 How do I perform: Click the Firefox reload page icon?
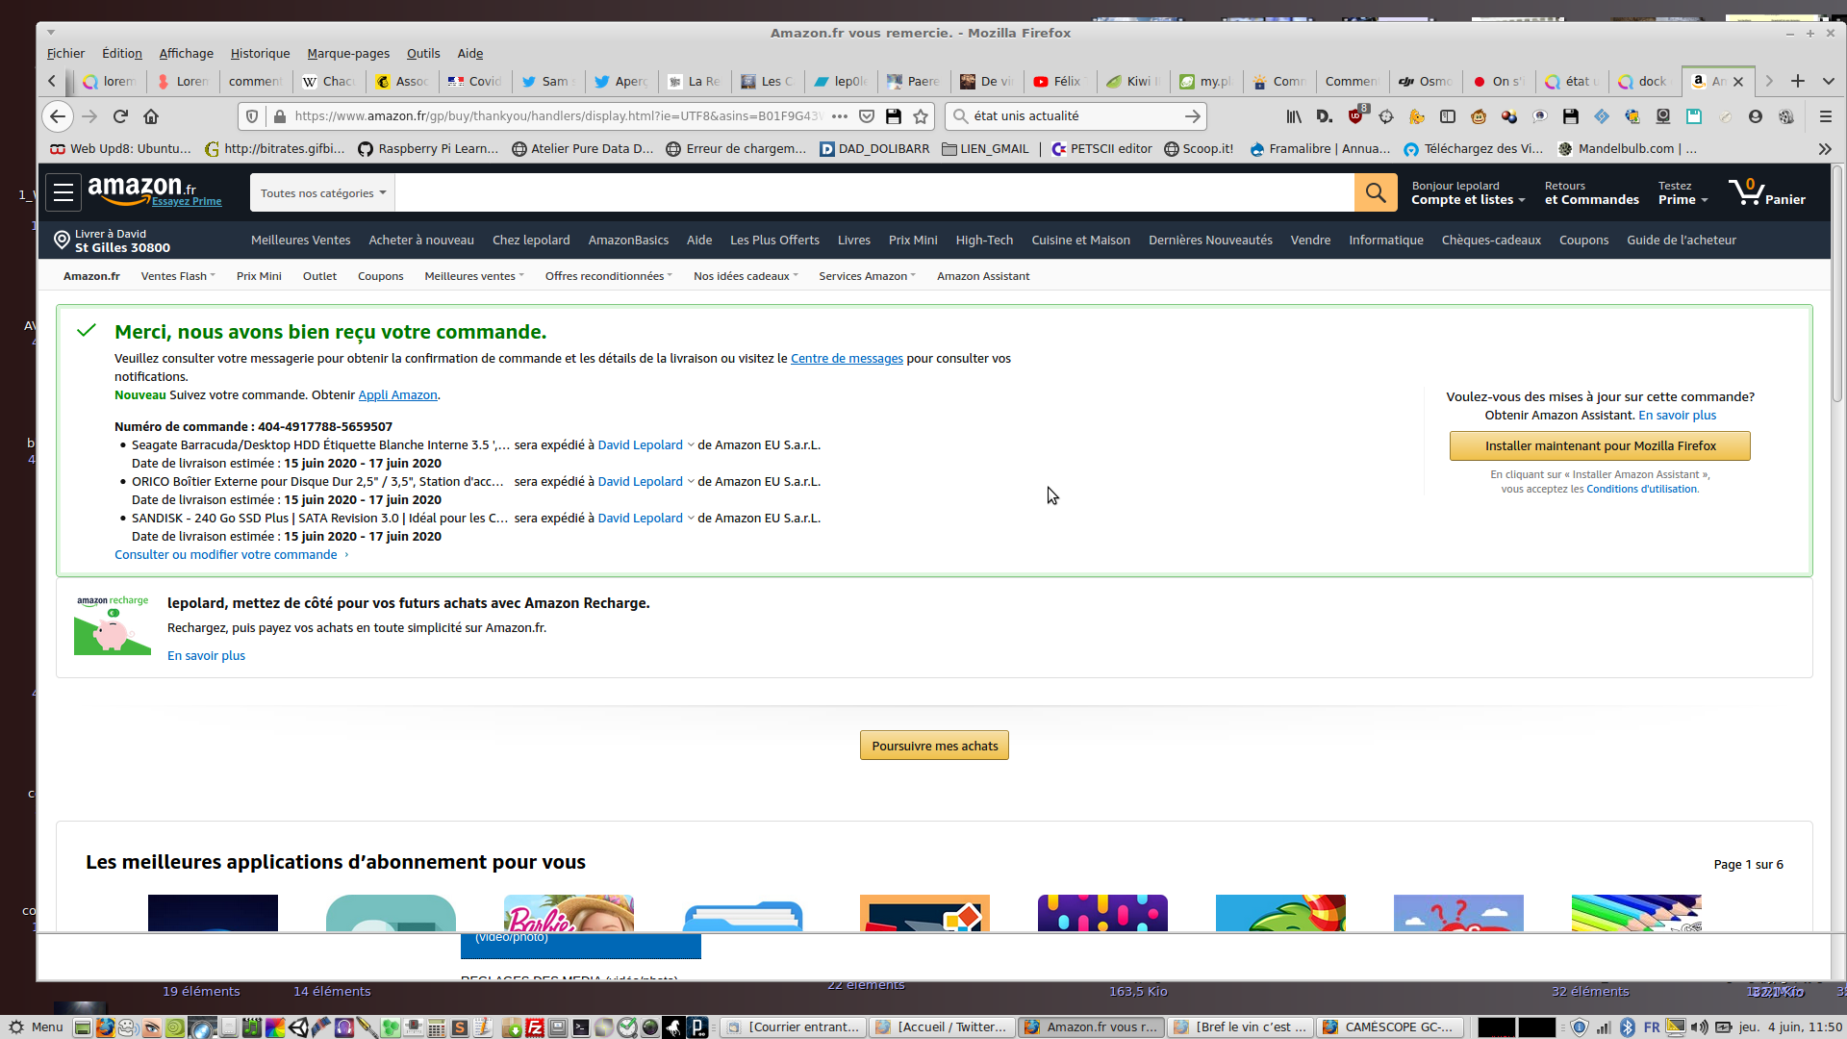coord(120,116)
